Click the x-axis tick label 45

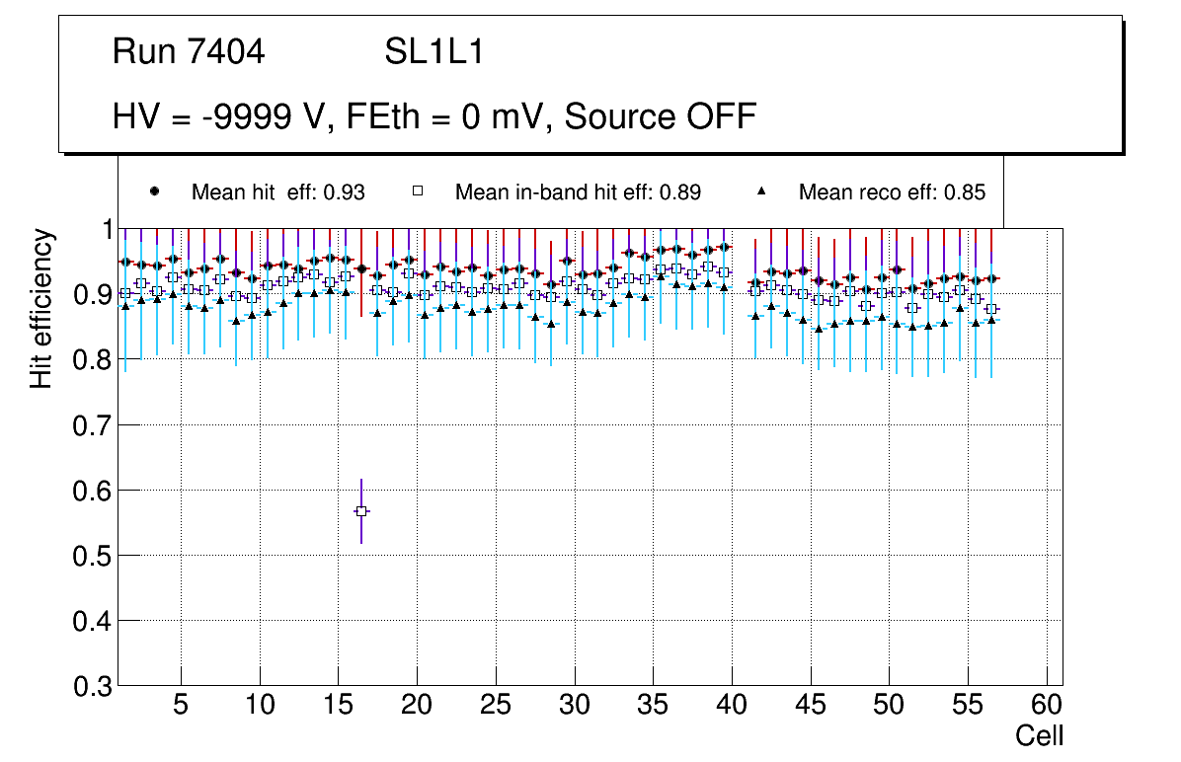click(810, 706)
